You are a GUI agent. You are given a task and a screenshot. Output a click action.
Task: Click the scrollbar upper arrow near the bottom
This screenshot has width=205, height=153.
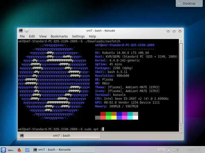(181, 126)
